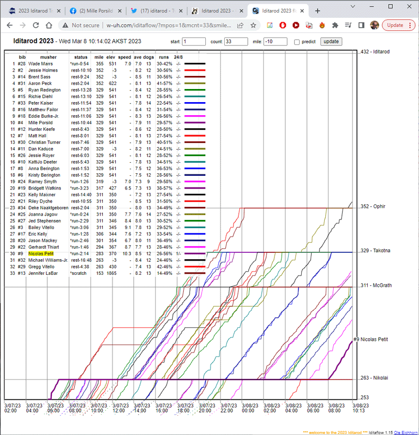The image size is (419, 435).
Task: Open a new browser tab
Action: pyautogui.click(x=318, y=11)
